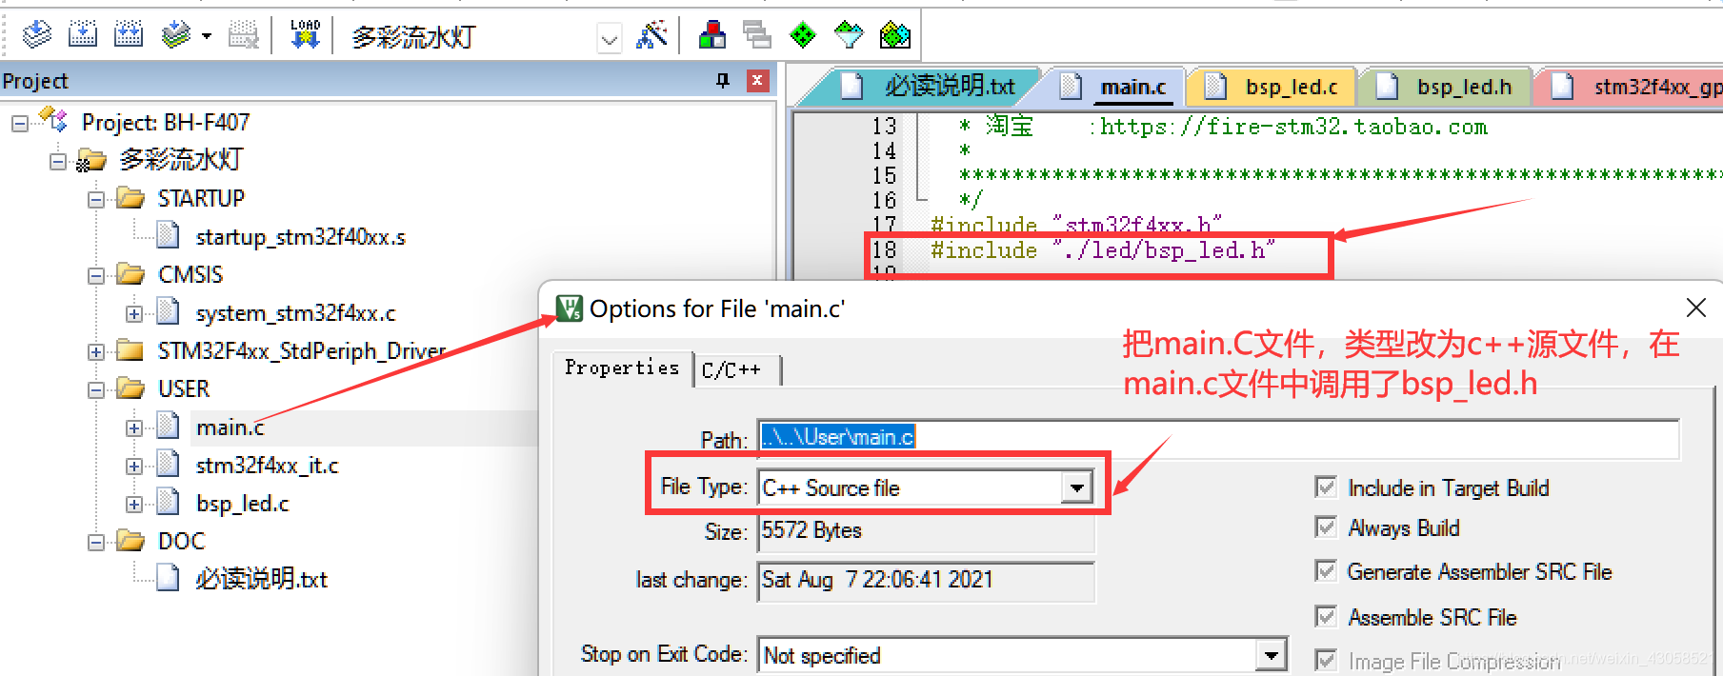
Task: Click line 18 include bsp_led.h code
Action: click(x=1103, y=250)
